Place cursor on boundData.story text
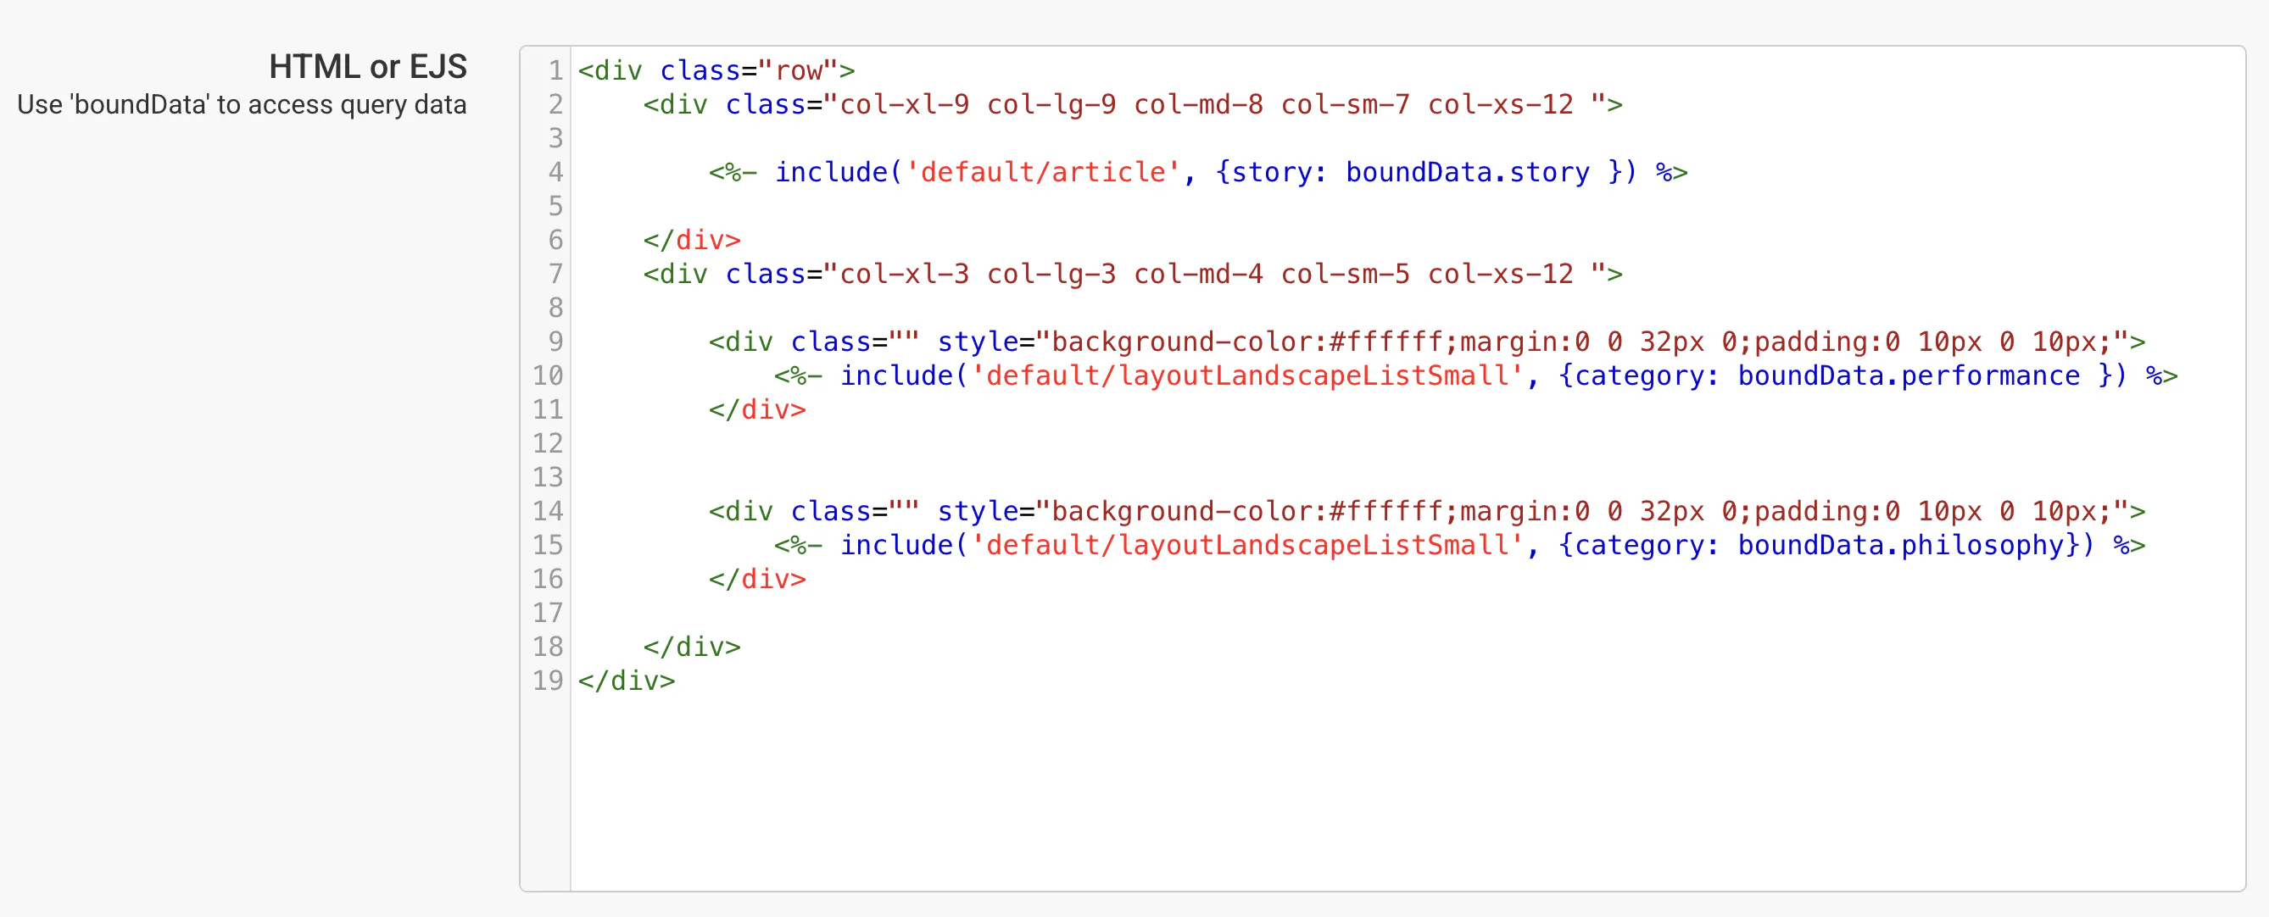2269x917 pixels. click(x=1467, y=173)
